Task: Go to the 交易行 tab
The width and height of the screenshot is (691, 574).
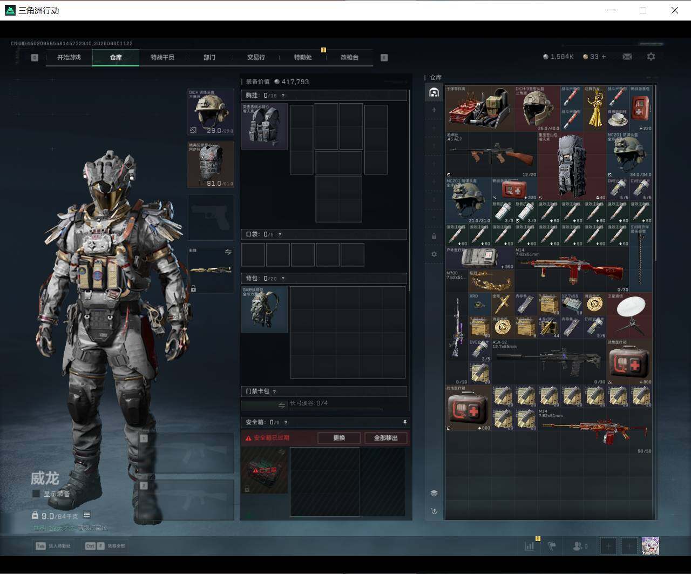Action: pyautogui.click(x=256, y=57)
